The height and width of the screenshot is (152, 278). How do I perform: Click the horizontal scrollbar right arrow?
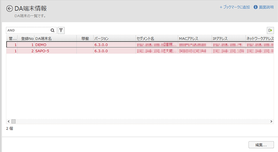point(271,122)
